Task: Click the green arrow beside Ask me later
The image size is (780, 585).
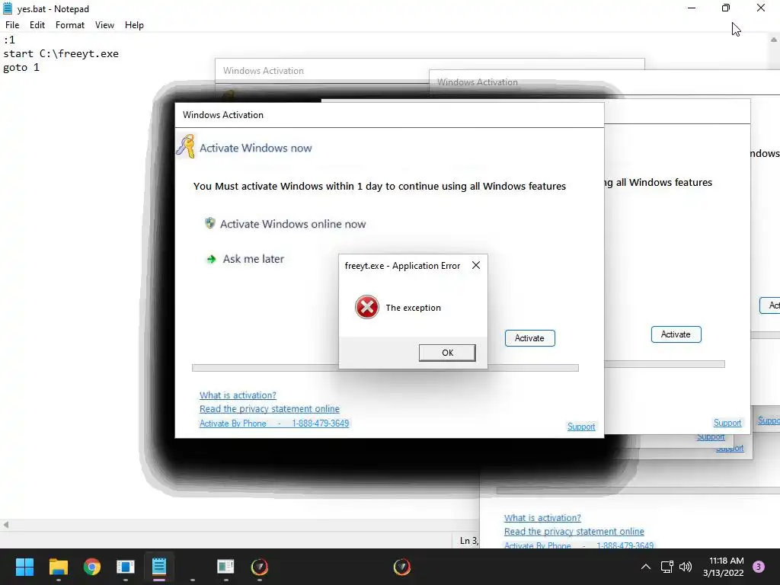Action: coord(212,259)
